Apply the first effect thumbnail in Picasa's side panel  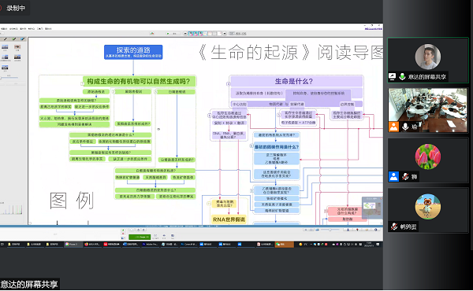5,47
